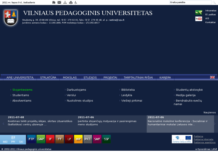Open the AIS link
Screen dimensions: 218x163
coord(207,18)
